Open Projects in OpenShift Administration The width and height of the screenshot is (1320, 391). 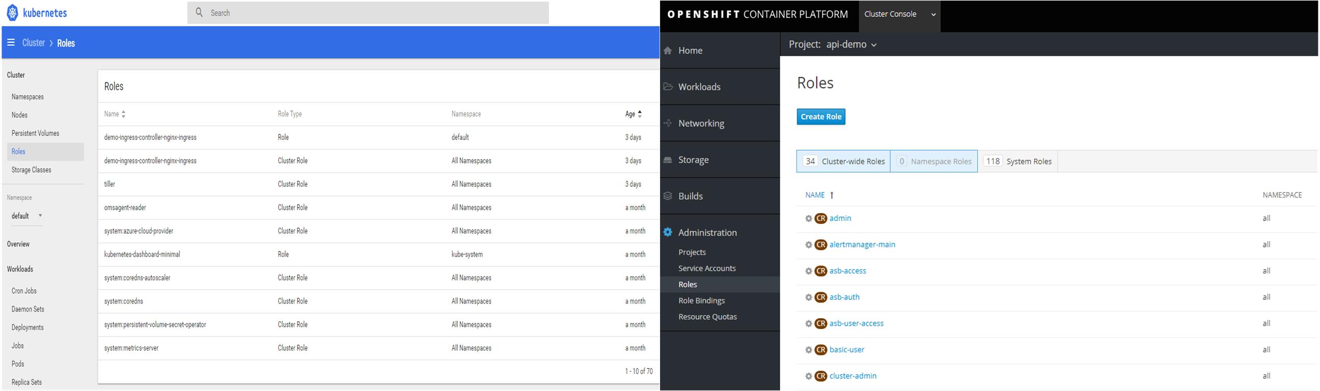[692, 252]
